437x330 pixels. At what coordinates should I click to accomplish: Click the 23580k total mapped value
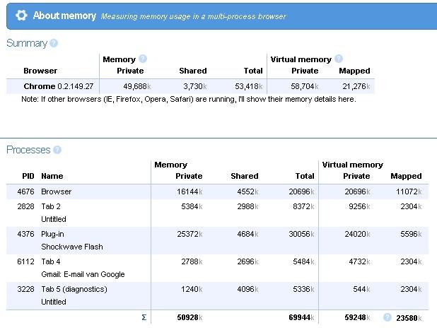(409, 318)
